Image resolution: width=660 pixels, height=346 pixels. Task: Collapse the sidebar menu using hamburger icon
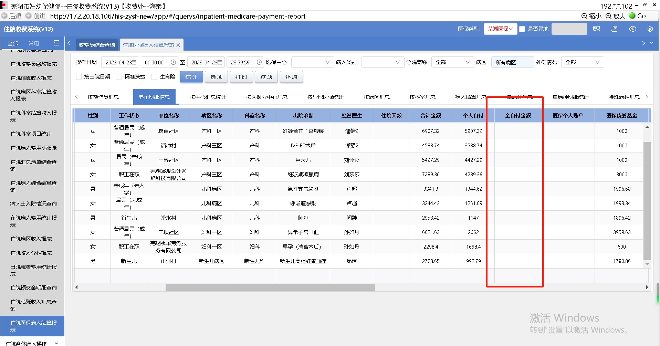(56, 43)
